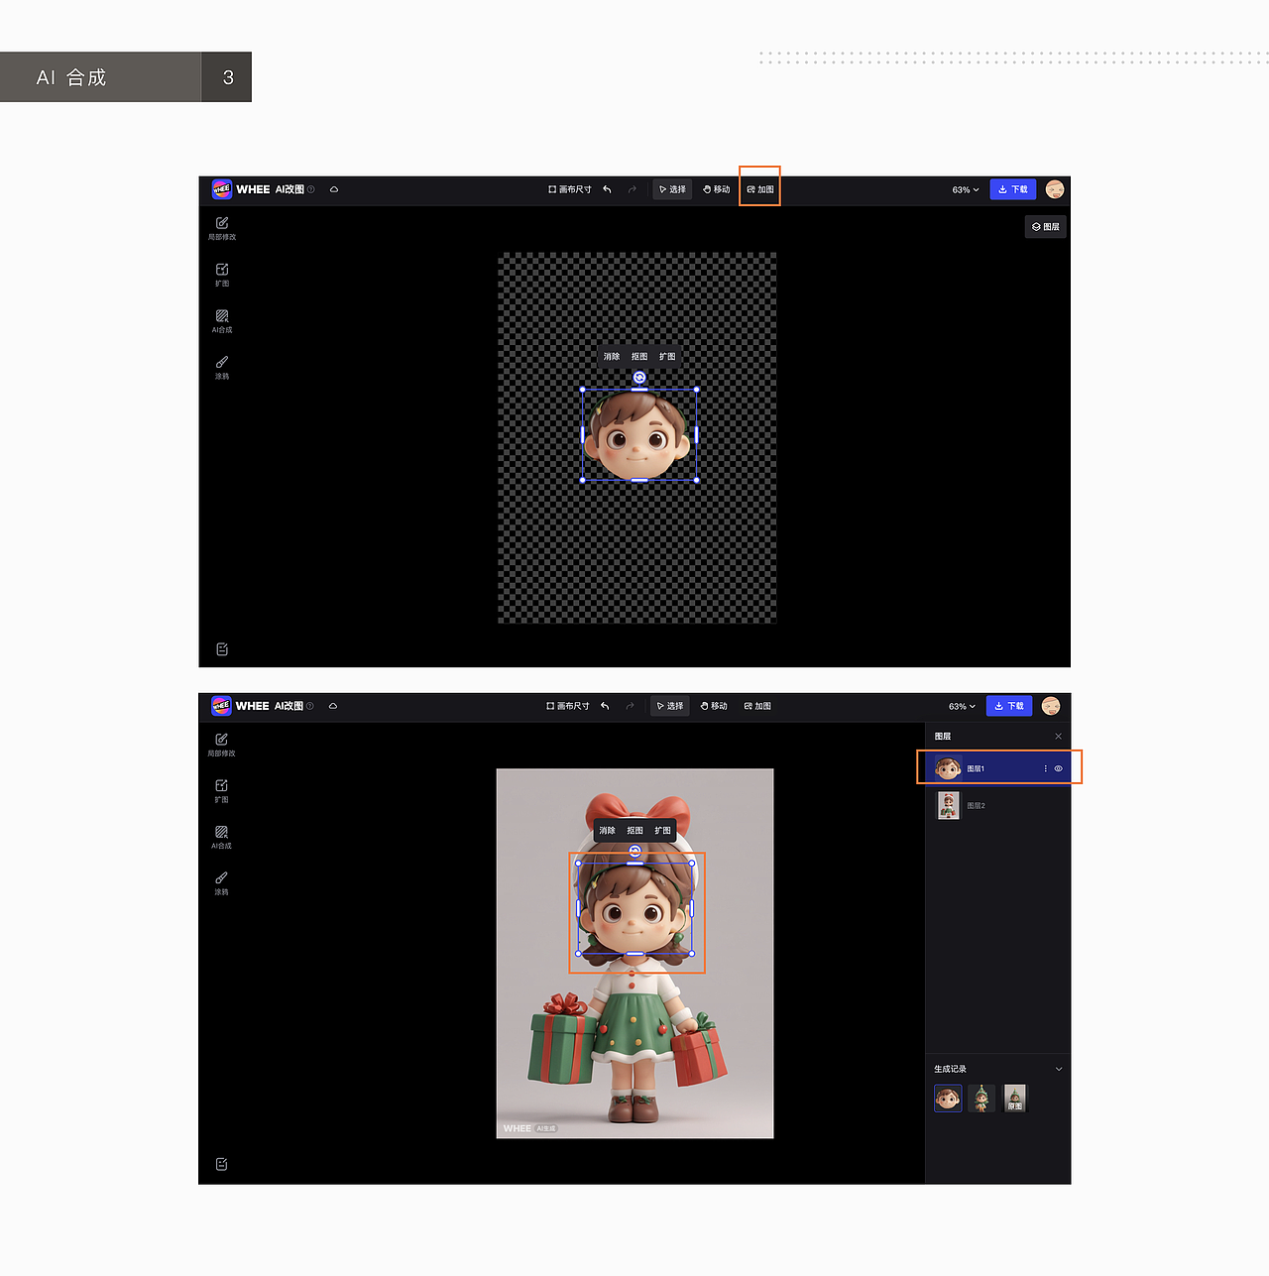Click boy face image on transparent canvas
Screen dimensions: 1269x1276
(636, 435)
